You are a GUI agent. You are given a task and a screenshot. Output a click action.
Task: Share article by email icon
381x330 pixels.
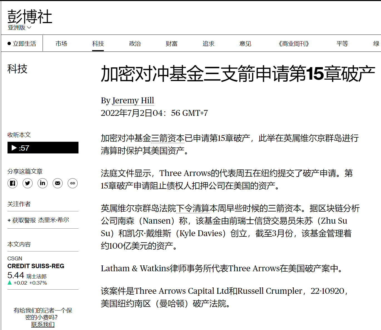tap(58, 183)
